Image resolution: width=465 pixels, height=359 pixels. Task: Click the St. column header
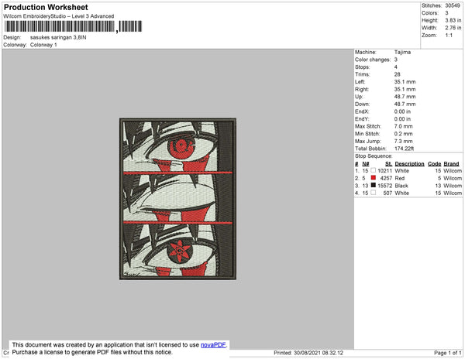pos(388,164)
